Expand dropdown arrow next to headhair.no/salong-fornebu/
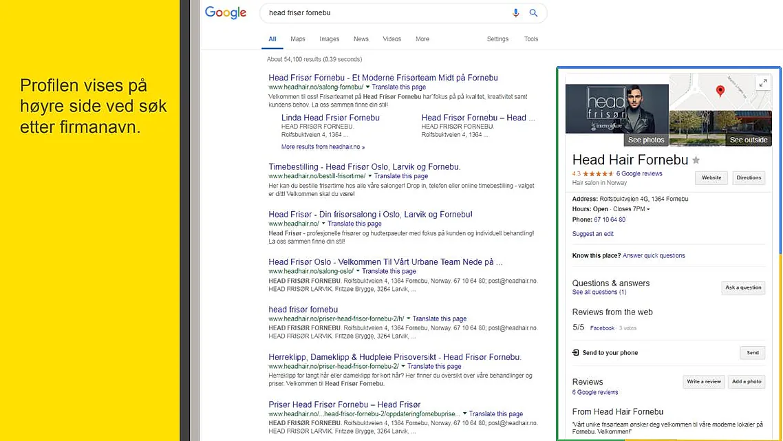 (x=367, y=87)
